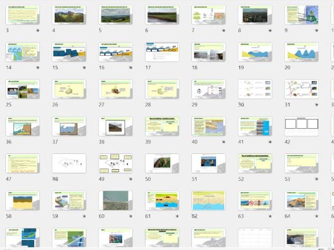Select slide 7 thumbnail
This screenshot has height=250, width=334.
(208, 15)
